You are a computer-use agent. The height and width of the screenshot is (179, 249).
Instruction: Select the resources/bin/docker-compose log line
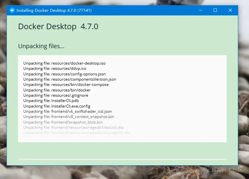click(66, 85)
